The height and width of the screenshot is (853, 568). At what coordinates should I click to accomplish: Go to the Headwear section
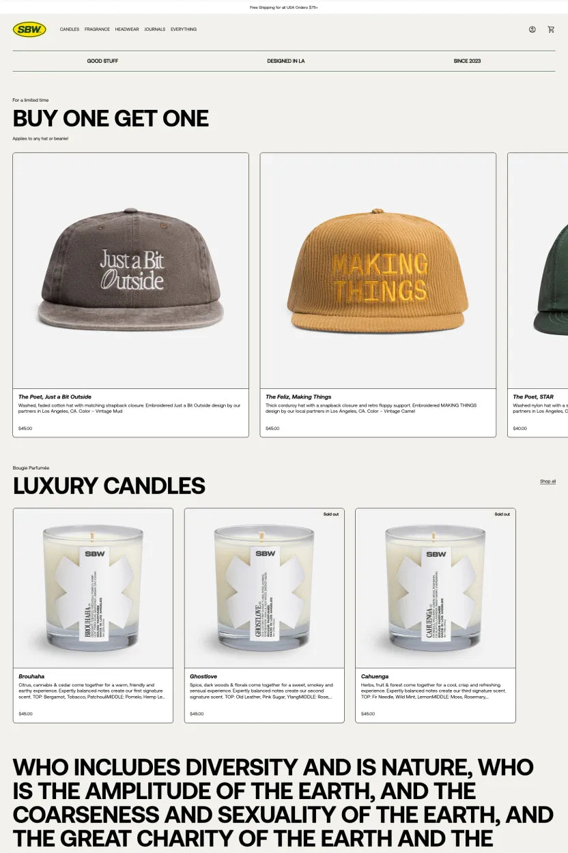[x=127, y=29]
